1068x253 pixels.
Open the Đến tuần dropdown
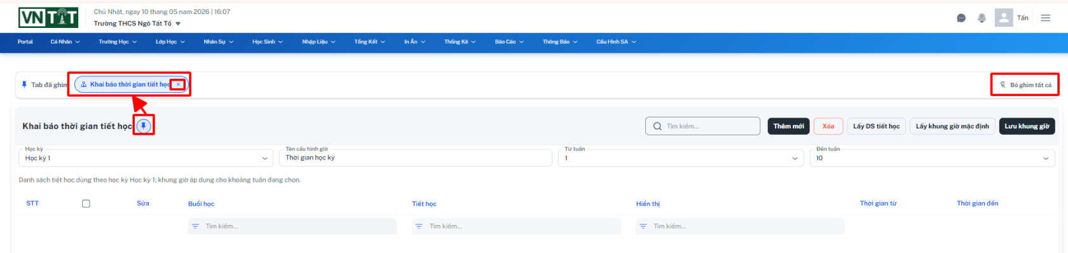(x=932, y=158)
